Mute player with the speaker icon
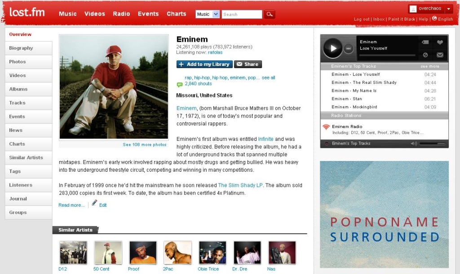The height and width of the screenshot is (274, 460). [414, 144]
